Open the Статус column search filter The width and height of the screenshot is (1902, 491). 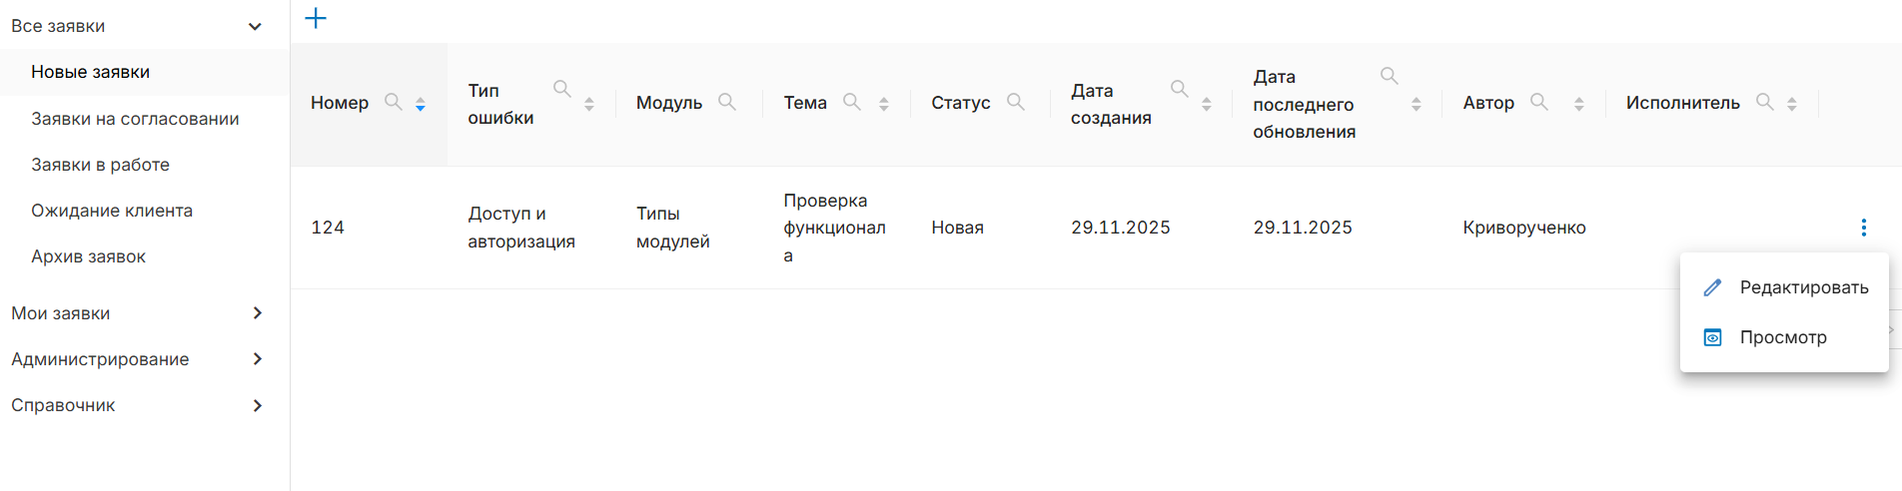pos(1016,102)
